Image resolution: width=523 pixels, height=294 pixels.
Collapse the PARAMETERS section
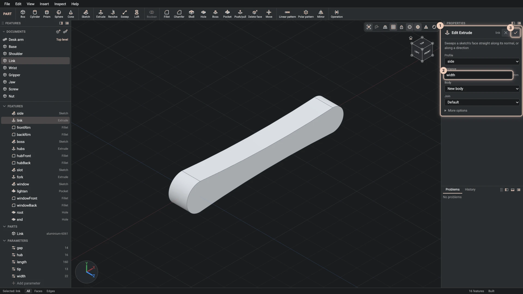tap(4, 241)
